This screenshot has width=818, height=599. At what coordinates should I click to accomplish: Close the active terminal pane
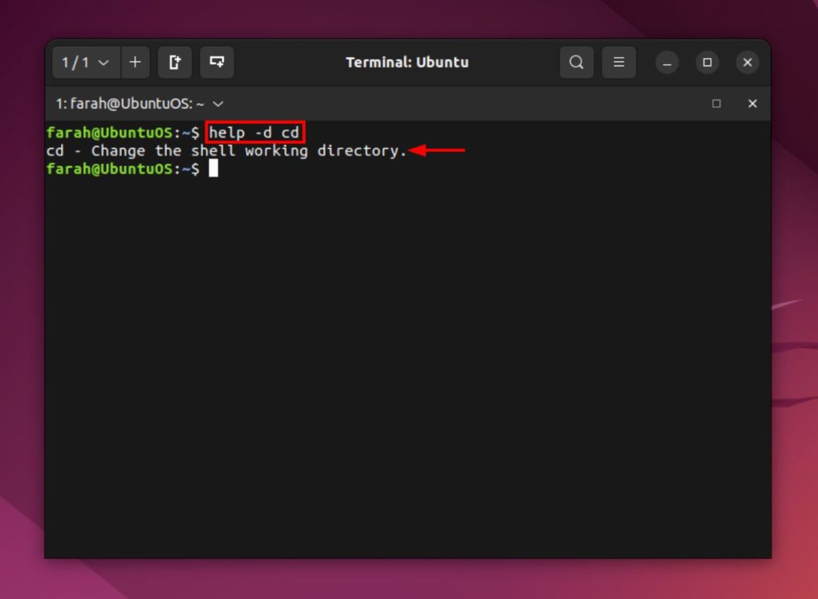tap(752, 104)
